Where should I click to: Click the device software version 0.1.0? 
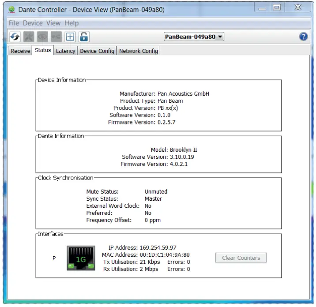point(164,115)
